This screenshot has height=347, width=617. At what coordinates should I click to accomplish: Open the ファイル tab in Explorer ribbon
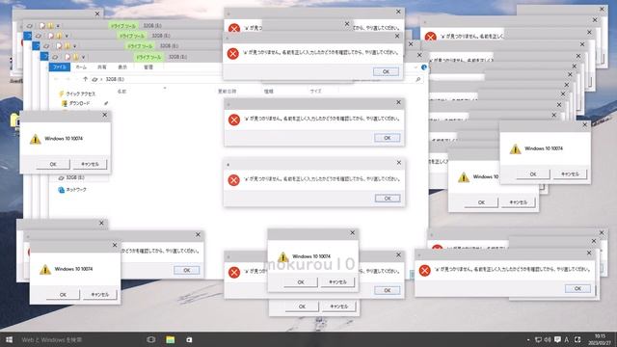click(60, 67)
